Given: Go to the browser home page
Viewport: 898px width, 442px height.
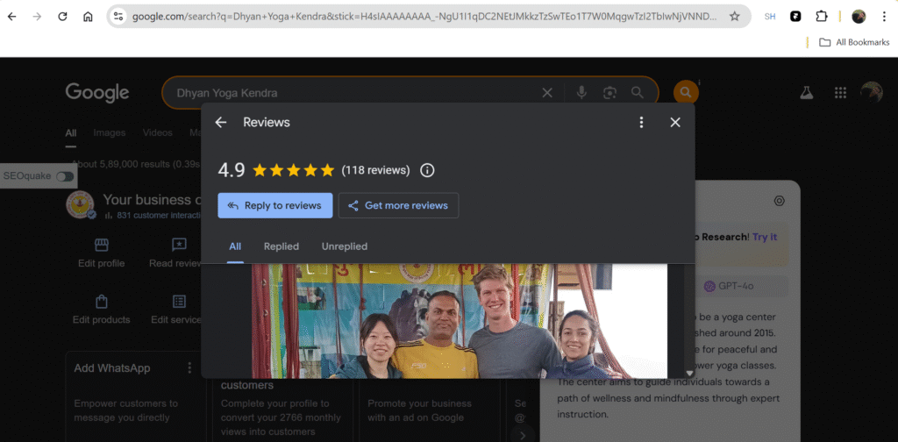Looking at the screenshot, I should (x=88, y=17).
